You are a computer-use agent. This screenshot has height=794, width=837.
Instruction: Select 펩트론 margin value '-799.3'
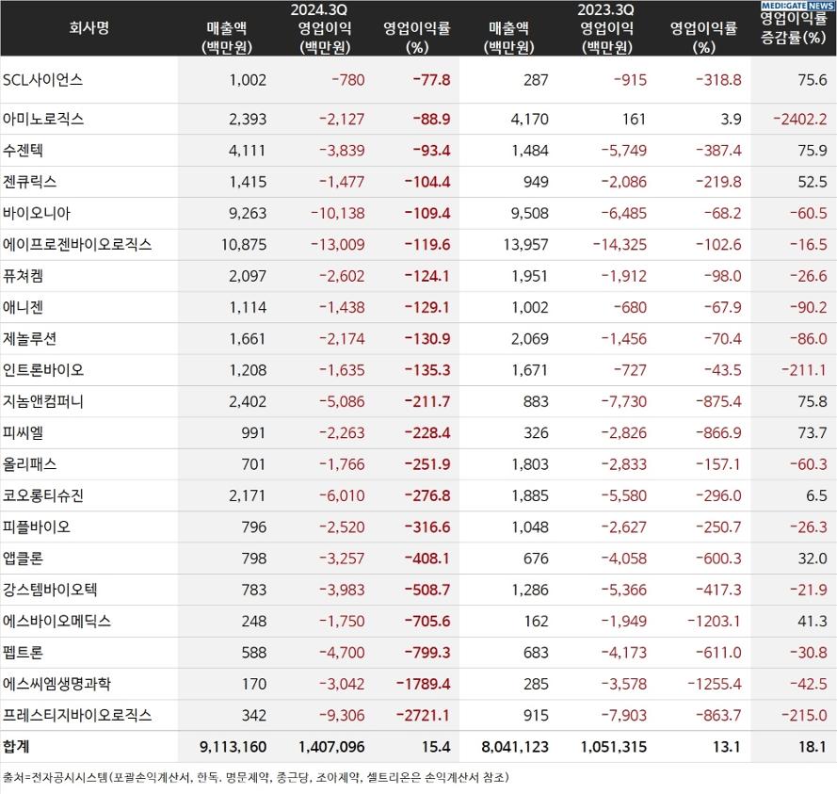[427, 653]
